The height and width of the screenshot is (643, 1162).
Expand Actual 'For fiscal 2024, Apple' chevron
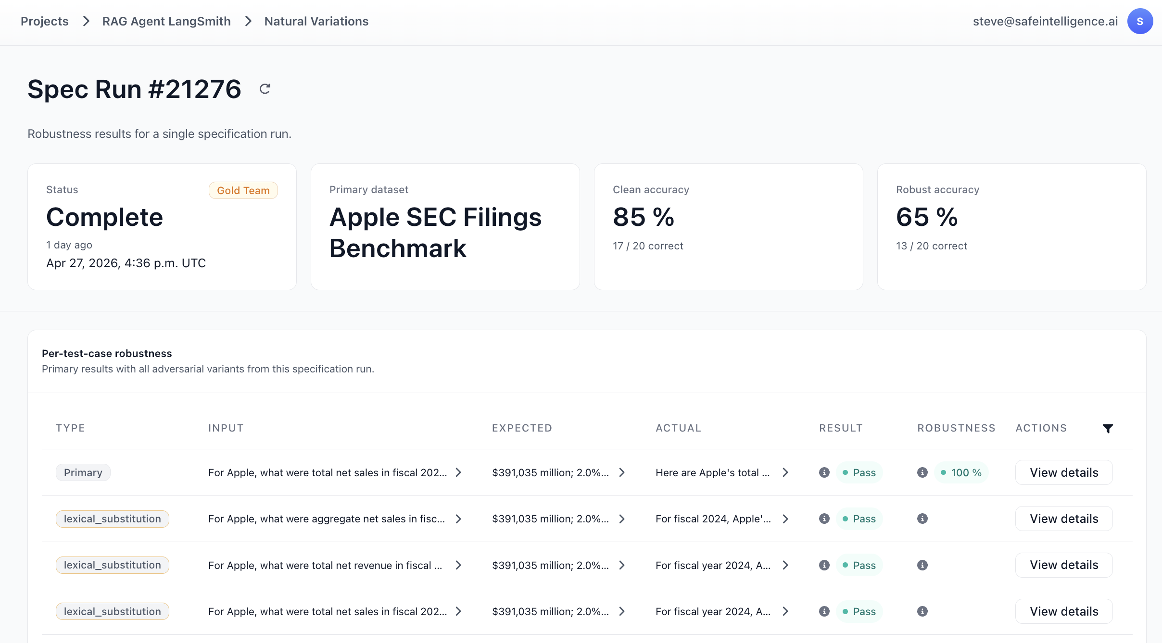[x=785, y=519]
